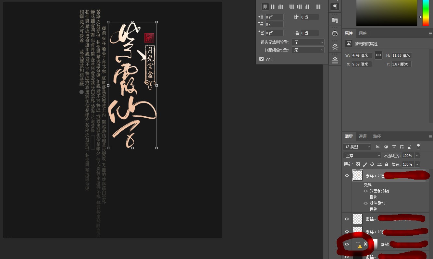Click the first line indent field

(x=274, y=24)
